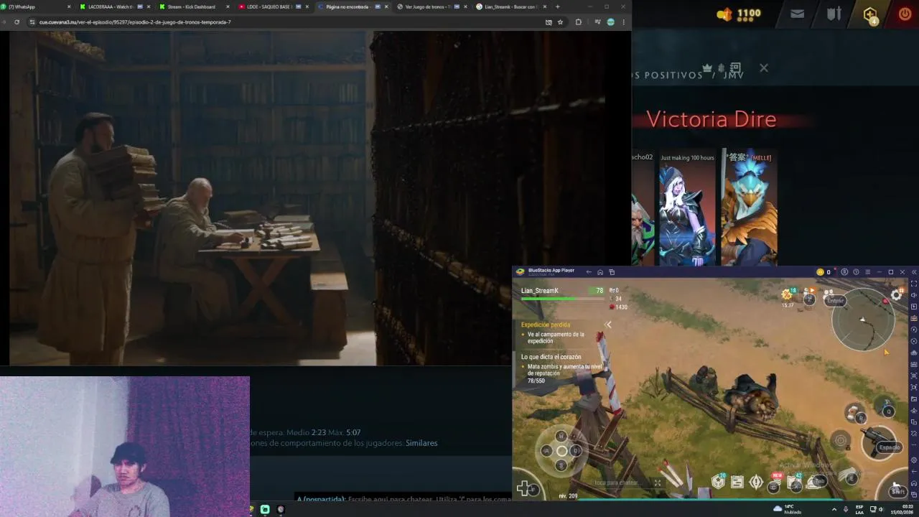
Task: Click BlueStacks volume icon in side toolbar
Action: (x=913, y=295)
